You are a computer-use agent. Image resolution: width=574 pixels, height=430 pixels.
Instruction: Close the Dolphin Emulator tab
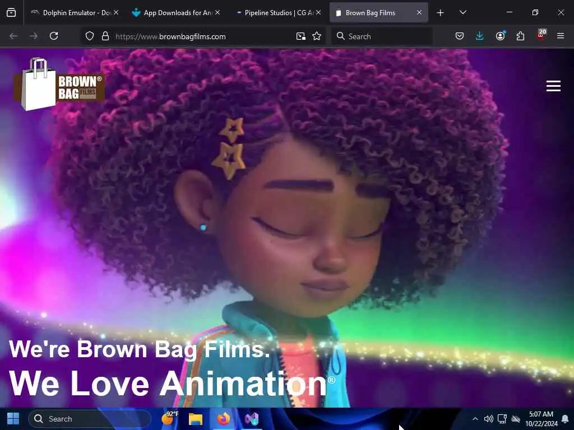pyautogui.click(x=116, y=13)
